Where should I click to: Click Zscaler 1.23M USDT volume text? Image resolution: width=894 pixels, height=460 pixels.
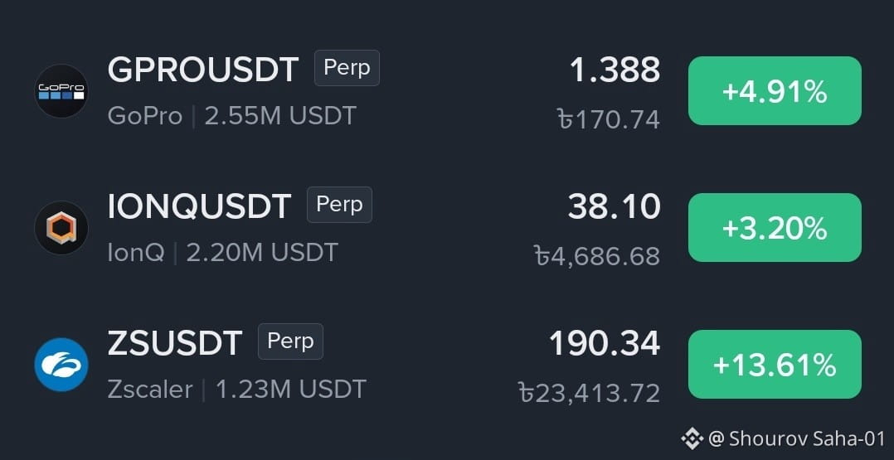(236, 390)
